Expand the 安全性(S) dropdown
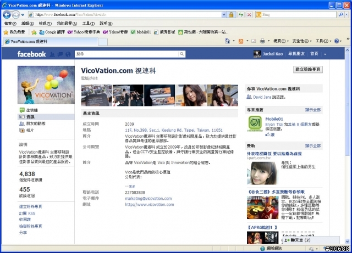 pyautogui.click(x=302, y=41)
